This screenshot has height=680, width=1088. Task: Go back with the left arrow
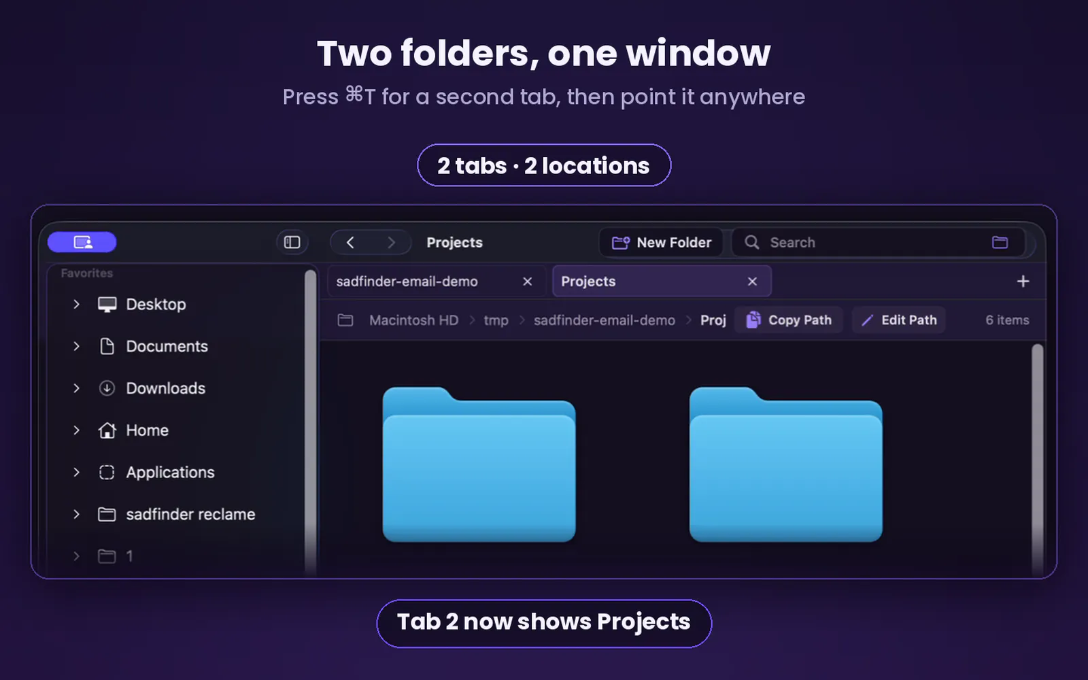click(x=350, y=242)
